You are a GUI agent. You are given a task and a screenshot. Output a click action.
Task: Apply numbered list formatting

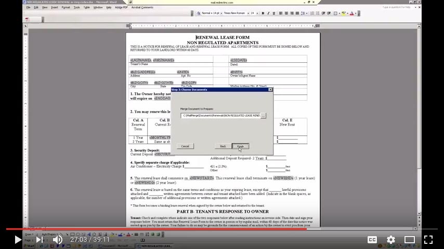pos(312,13)
